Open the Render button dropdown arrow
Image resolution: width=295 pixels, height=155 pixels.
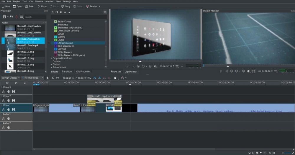click(x=100, y=6)
